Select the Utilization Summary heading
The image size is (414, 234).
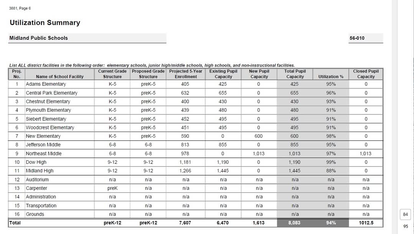point(45,23)
